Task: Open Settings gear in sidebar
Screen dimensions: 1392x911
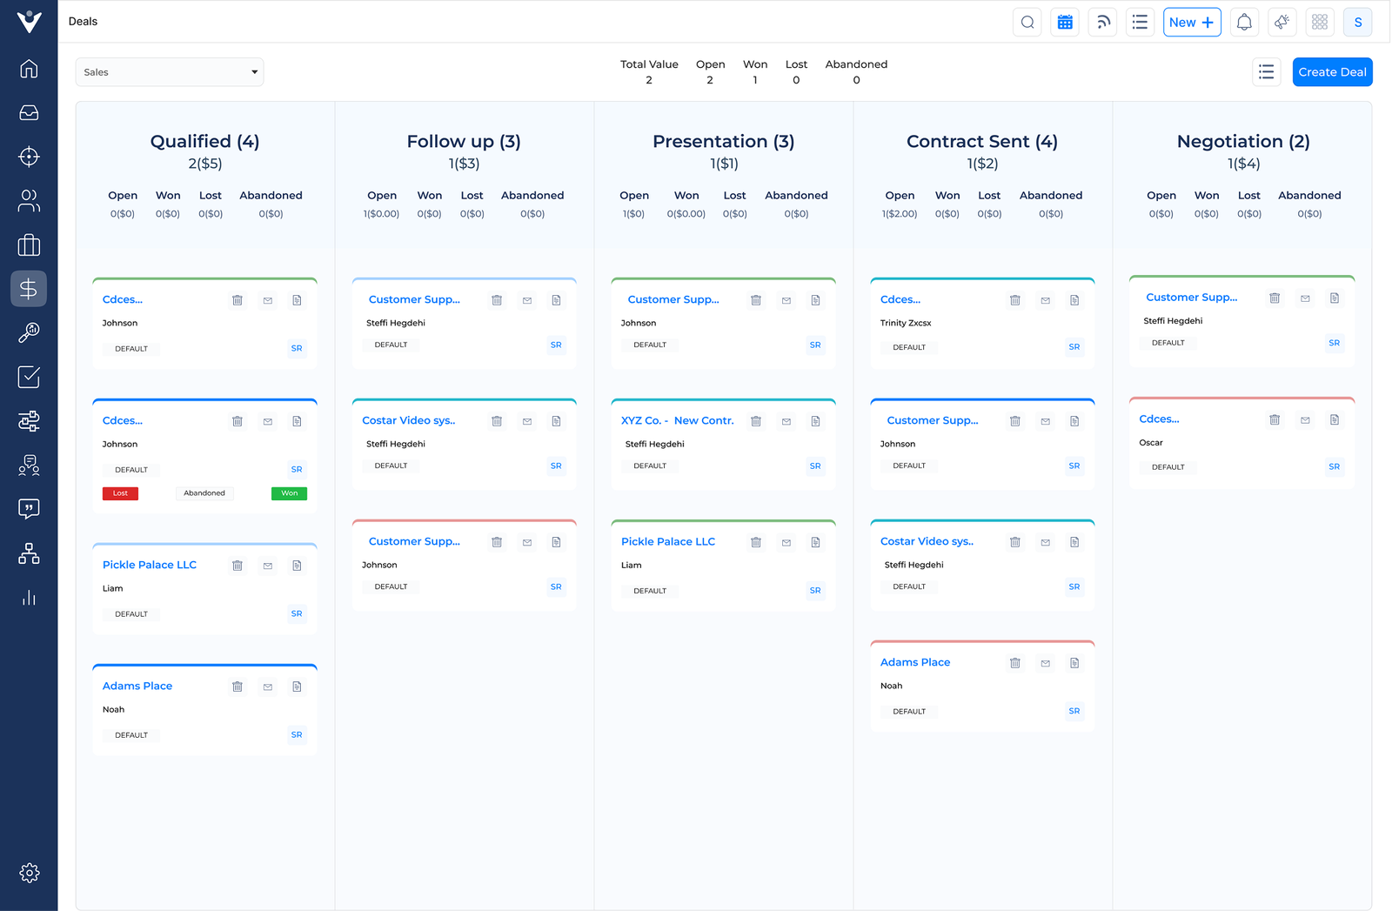Action: 29,873
